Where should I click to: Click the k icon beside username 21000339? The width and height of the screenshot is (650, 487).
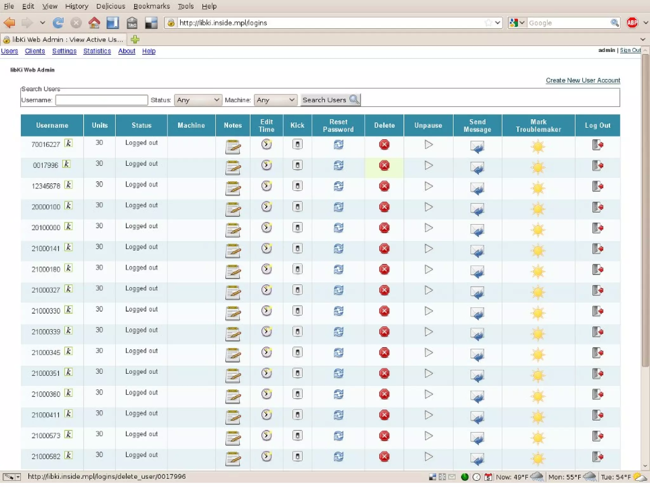68,330
